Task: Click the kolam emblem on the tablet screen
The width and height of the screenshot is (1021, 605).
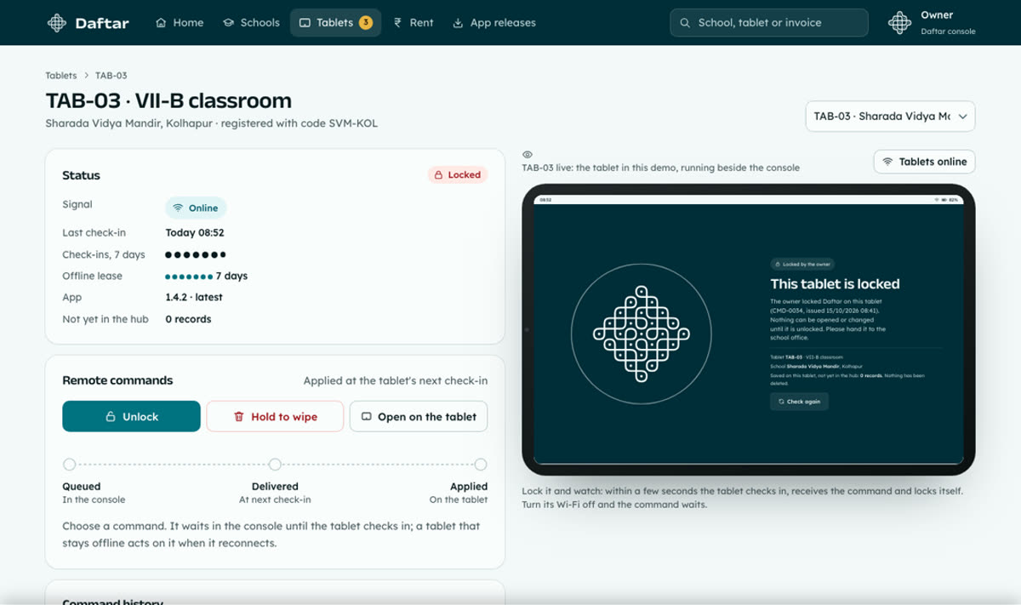Action: click(x=641, y=333)
